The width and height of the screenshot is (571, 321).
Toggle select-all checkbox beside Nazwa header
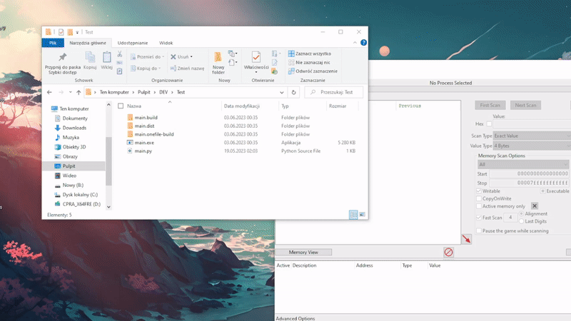121,106
